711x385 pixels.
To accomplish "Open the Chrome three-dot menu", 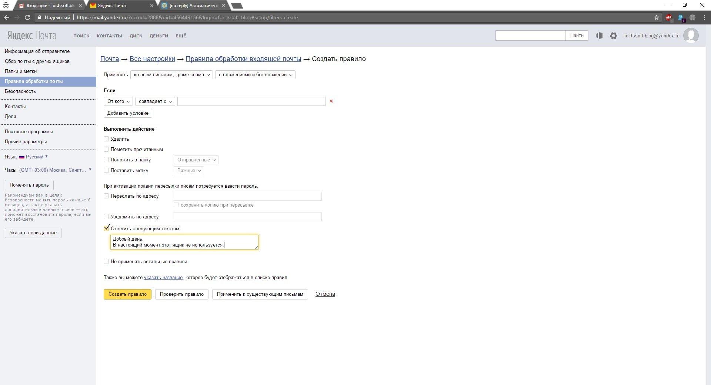I will pyautogui.click(x=704, y=17).
